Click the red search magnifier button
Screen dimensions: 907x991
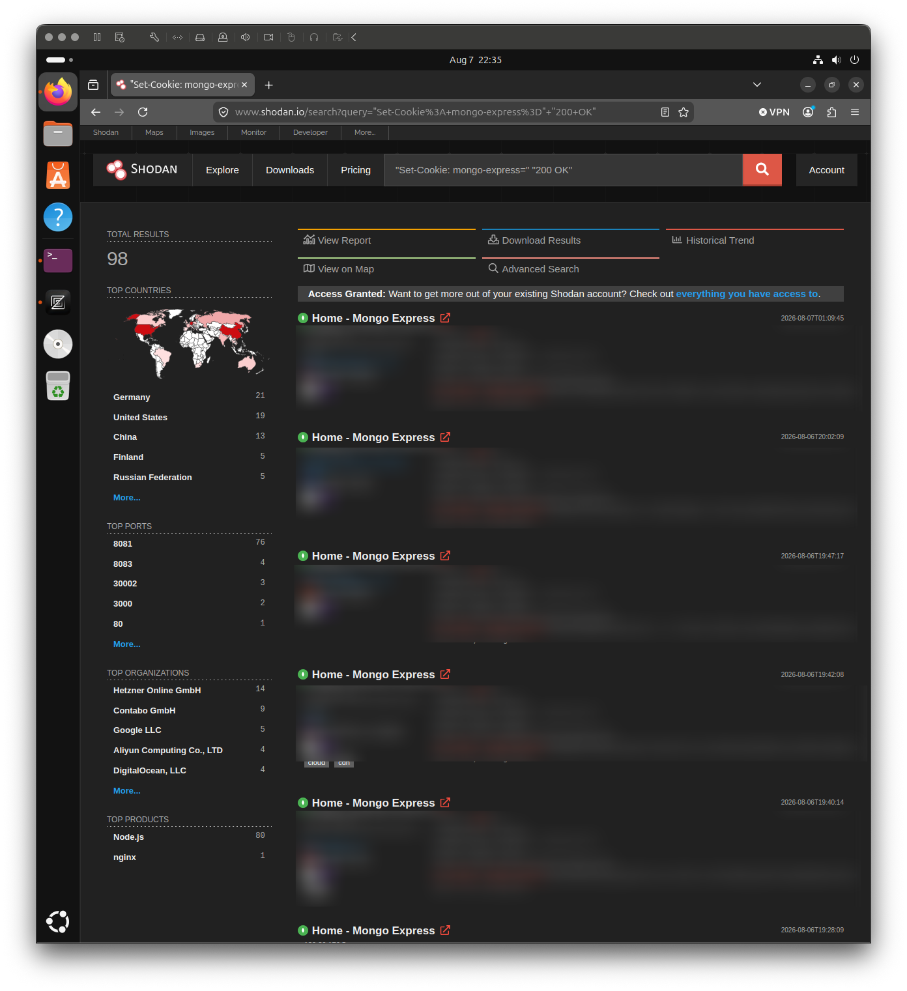[x=762, y=170]
